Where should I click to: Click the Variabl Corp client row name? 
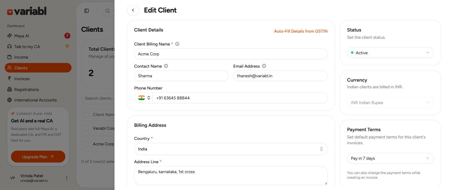pyautogui.click(x=104, y=128)
